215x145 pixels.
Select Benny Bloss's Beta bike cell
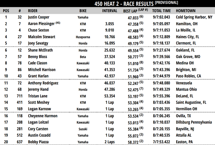click(83, 56)
